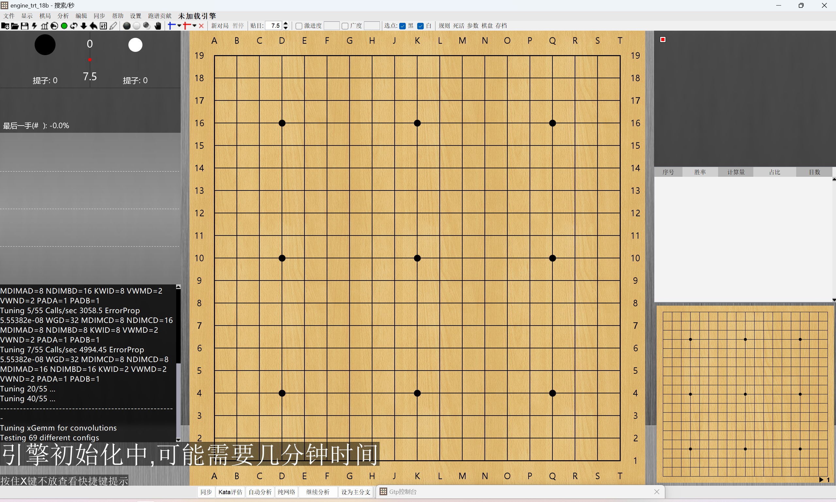Click the mini board thumbnail preview
836x502 pixels.
[x=745, y=394]
